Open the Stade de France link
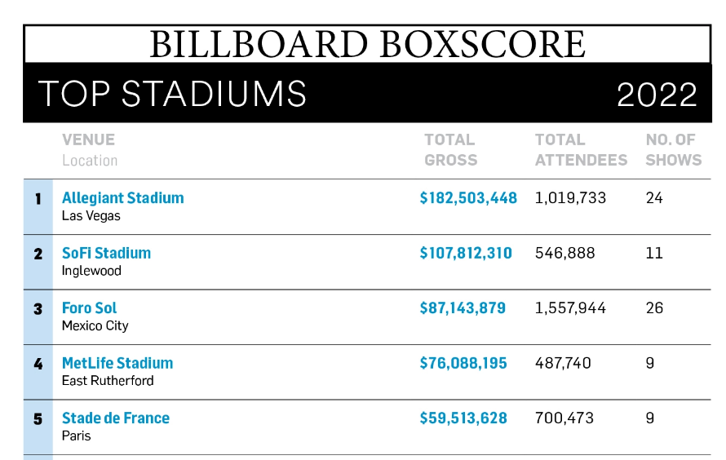Viewport: 726px width, 460px height. [x=116, y=418]
